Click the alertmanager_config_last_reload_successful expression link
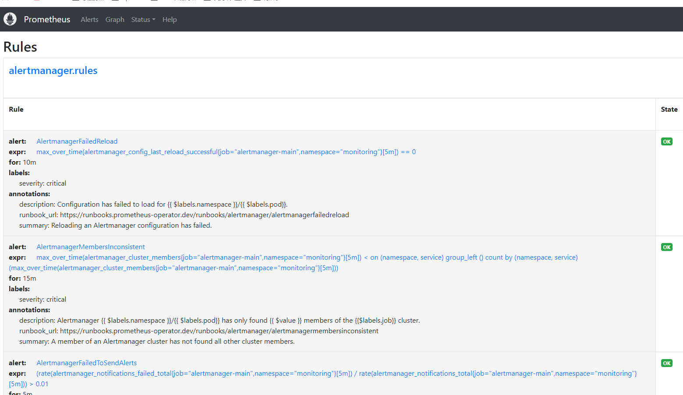This screenshot has height=395, width=683. 226,152
